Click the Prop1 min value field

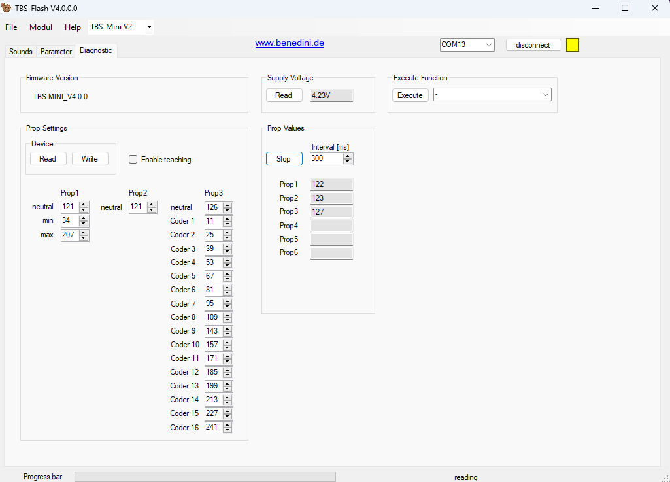click(x=70, y=220)
